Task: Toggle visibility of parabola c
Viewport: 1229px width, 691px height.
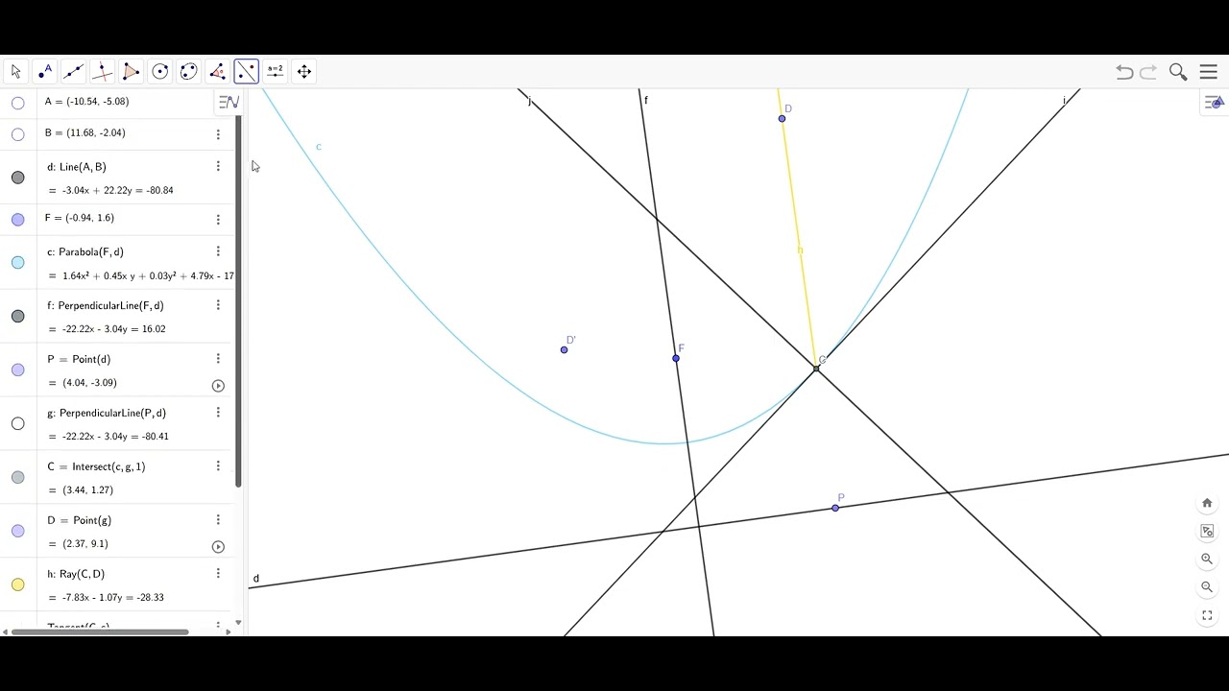Action: [17, 262]
